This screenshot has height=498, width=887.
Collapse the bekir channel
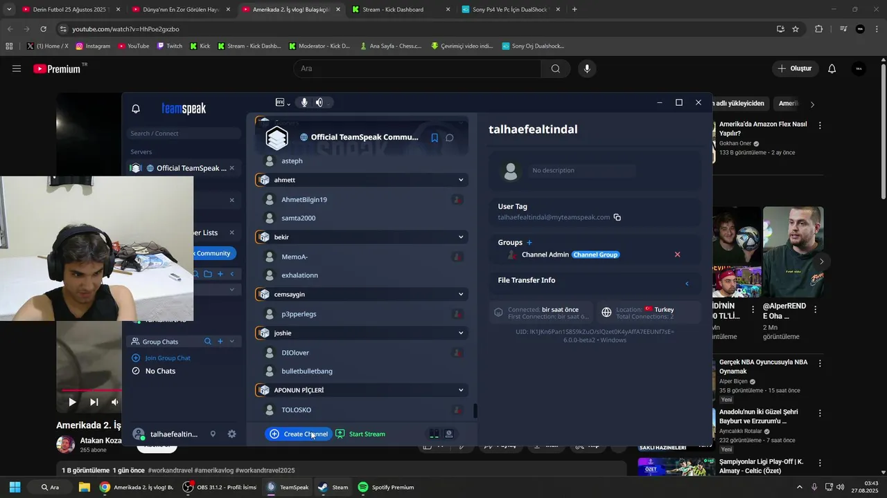coord(461,237)
